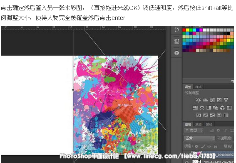
Task: Click the 不透明度 opacity label
Action: 225,138
